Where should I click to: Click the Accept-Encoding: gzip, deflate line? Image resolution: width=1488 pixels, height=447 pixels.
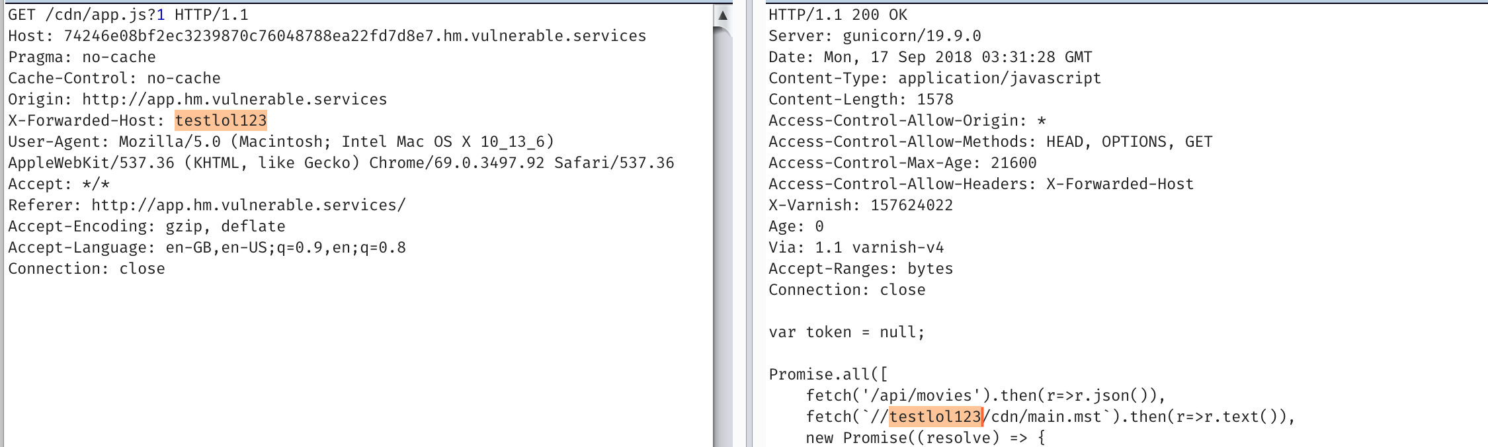point(146,226)
